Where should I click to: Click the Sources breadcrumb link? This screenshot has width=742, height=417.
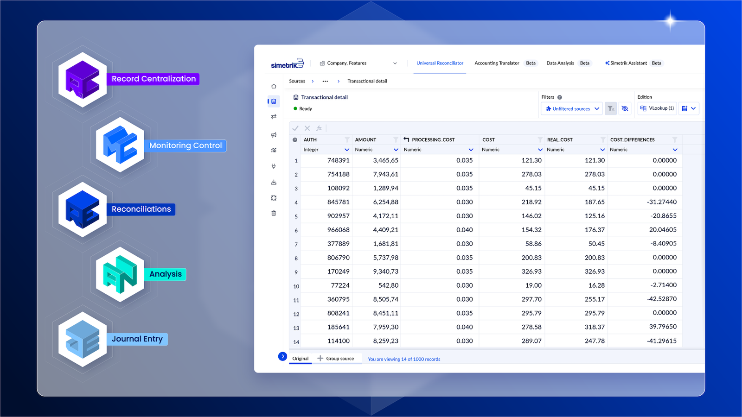[297, 81]
